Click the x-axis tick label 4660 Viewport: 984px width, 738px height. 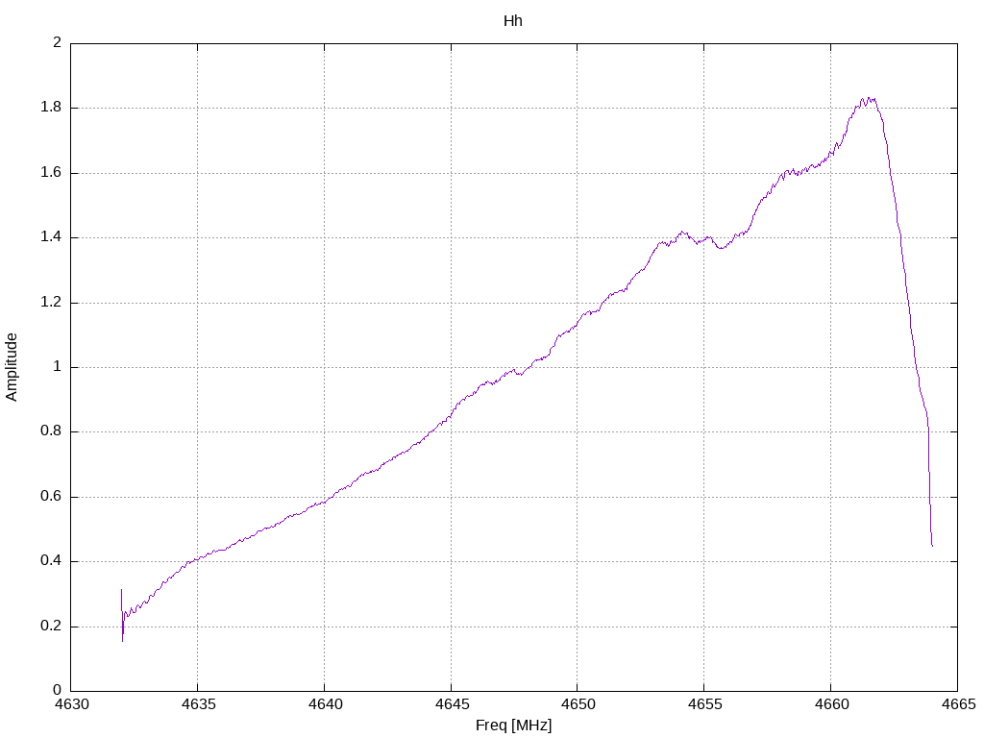[831, 704]
